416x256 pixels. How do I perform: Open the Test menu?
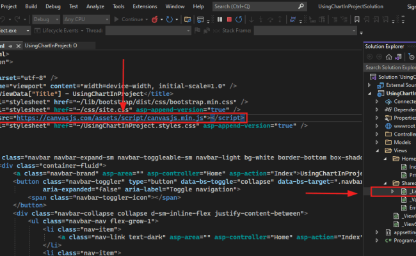click(74, 6)
